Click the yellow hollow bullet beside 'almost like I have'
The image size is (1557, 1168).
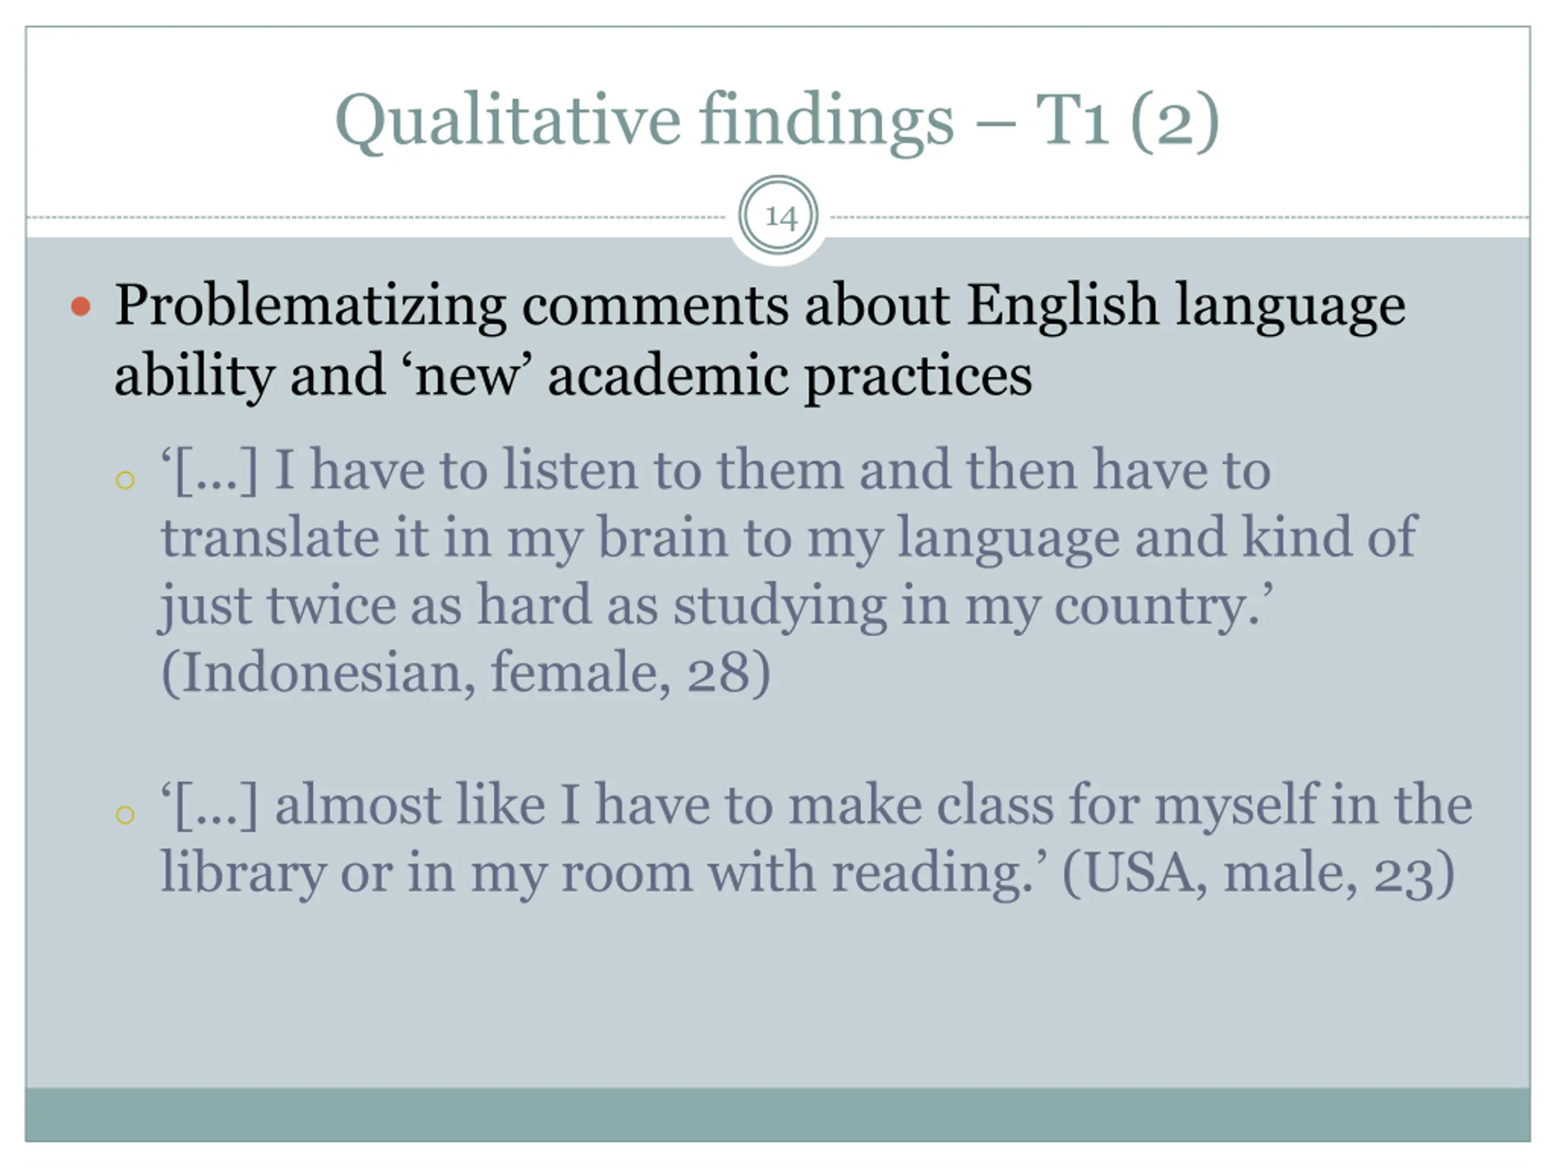click(125, 815)
